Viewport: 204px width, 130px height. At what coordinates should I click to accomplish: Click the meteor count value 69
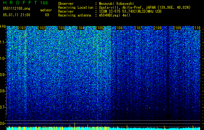[47, 15]
